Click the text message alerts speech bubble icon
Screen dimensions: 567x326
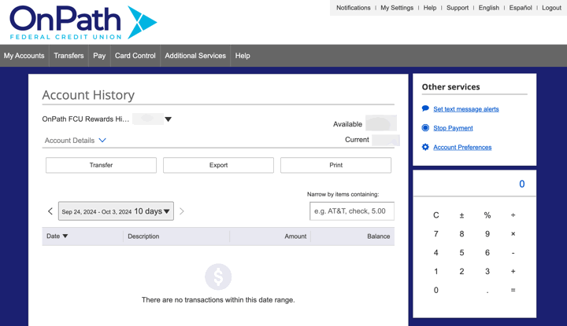click(425, 109)
